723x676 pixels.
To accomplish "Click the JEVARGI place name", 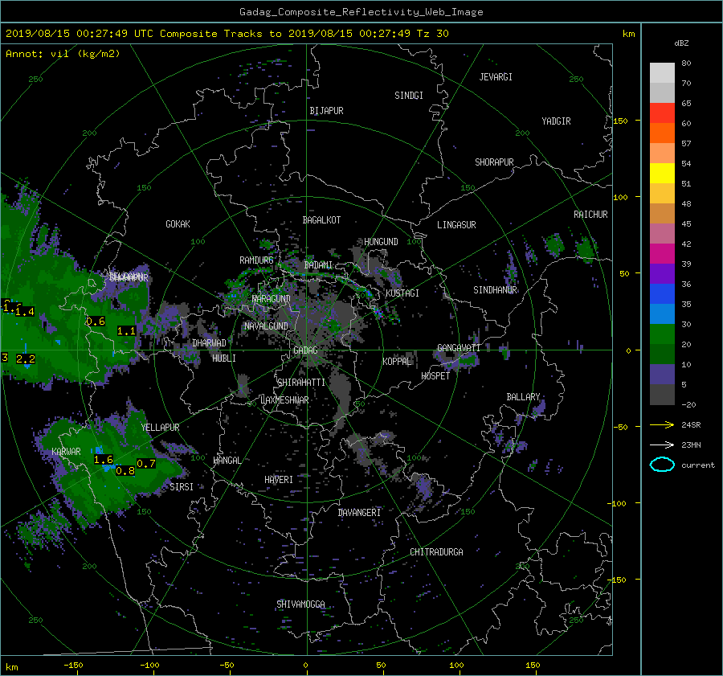I will point(496,77).
